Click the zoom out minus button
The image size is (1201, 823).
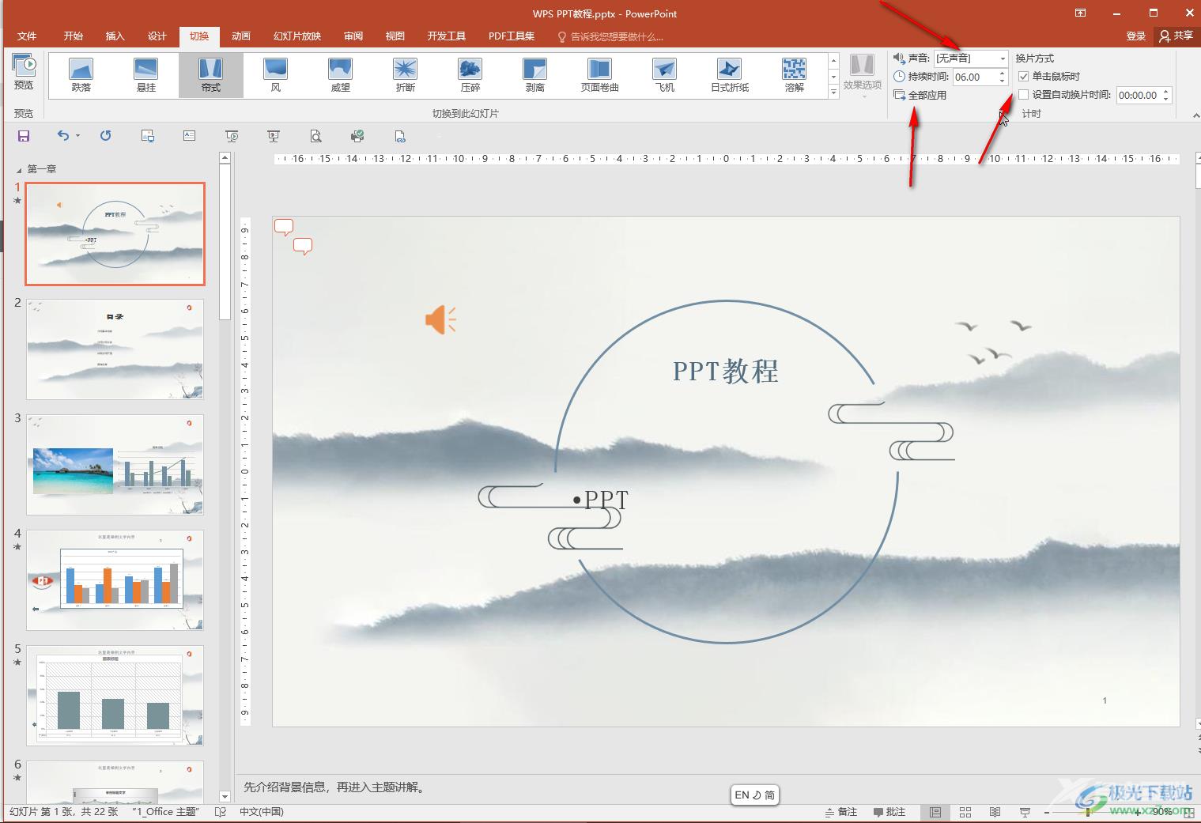[1046, 812]
